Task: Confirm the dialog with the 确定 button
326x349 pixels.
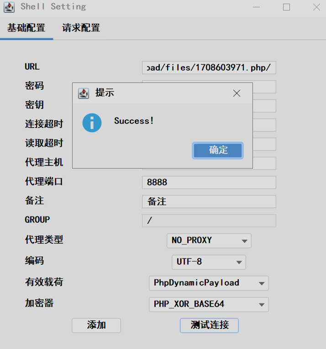Action: coord(218,150)
